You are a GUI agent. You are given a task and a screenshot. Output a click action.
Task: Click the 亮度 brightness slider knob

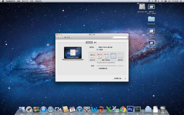pos(117,66)
